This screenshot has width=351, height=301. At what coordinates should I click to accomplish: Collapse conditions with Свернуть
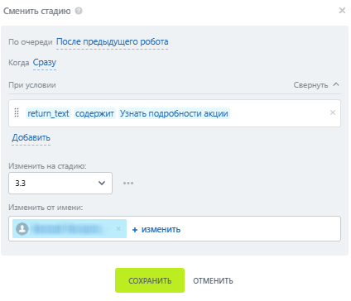316,85
